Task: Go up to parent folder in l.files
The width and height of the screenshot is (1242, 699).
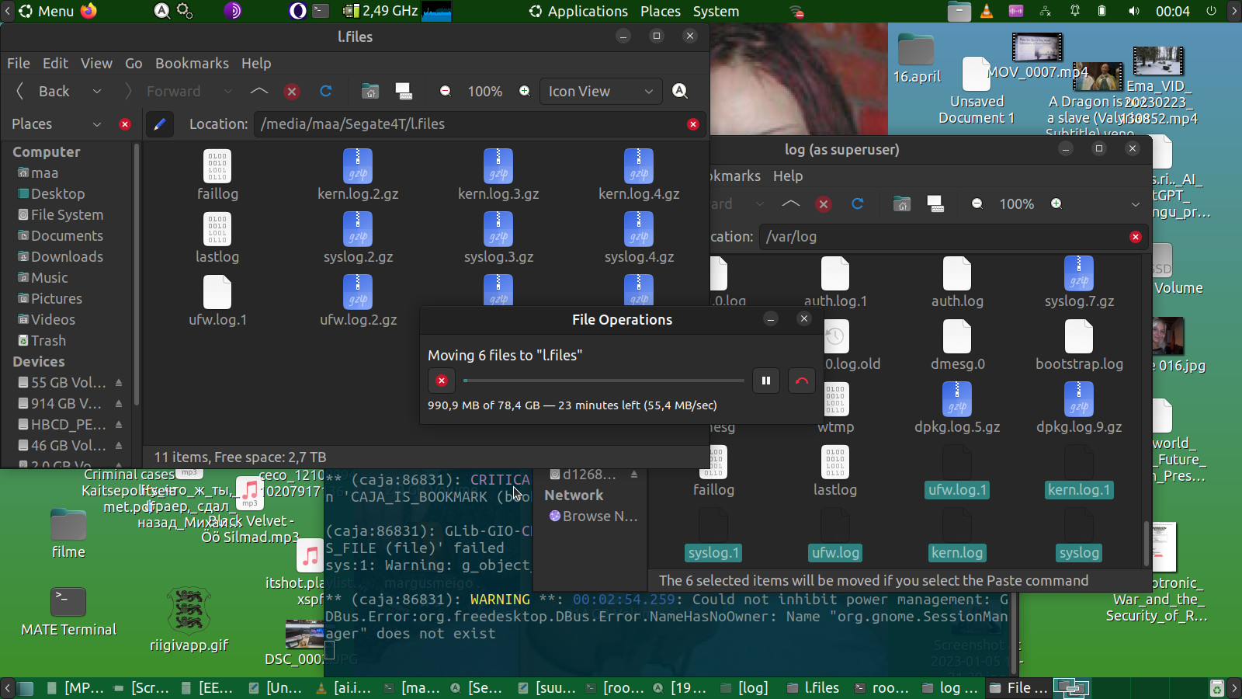Action: point(259,92)
